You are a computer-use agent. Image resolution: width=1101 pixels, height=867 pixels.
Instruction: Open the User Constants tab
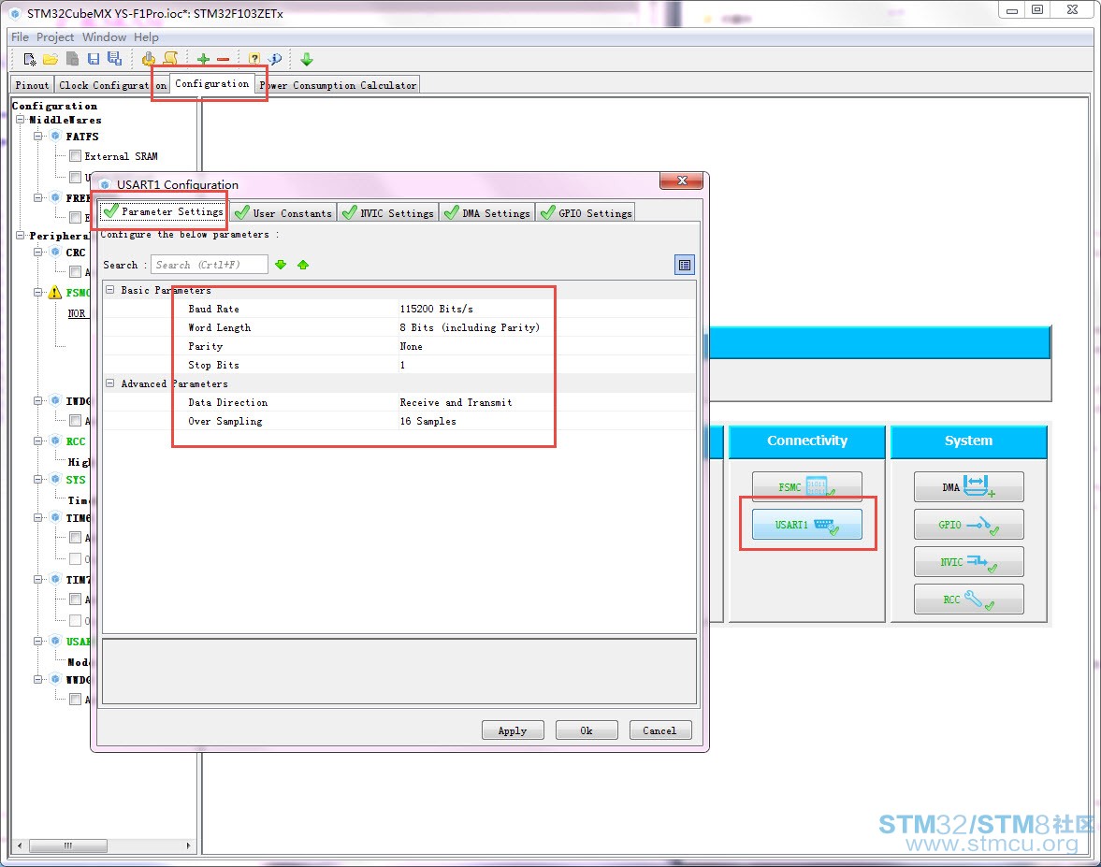pyautogui.click(x=283, y=212)
